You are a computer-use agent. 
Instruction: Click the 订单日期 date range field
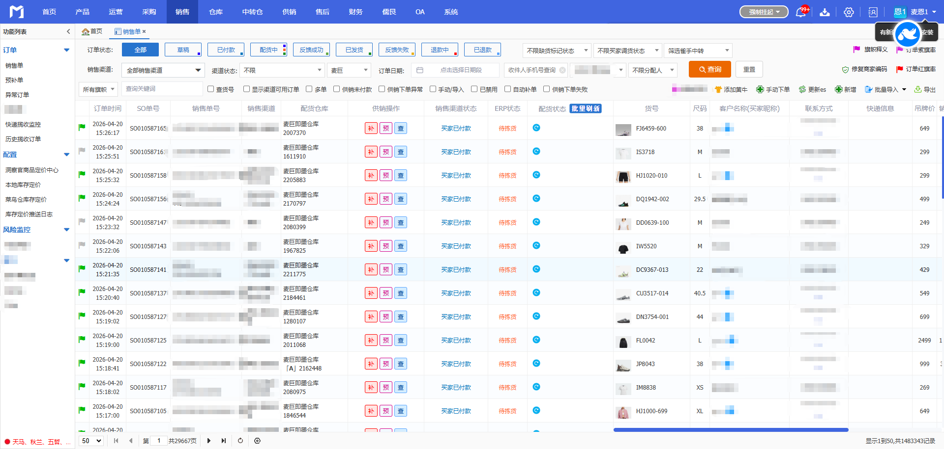[455, 70]
